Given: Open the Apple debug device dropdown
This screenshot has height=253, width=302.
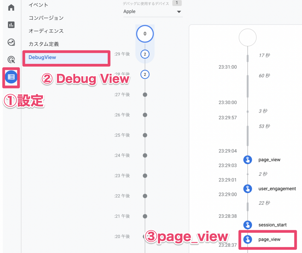Looking at the screenshot, I should tap(153, 12).
